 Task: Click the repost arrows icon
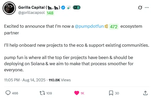coord(42,93)
